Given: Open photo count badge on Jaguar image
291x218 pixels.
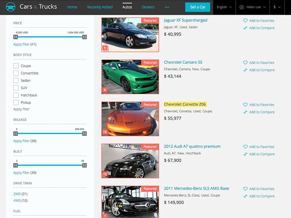Looking at the screenshot, I should 105,48.
